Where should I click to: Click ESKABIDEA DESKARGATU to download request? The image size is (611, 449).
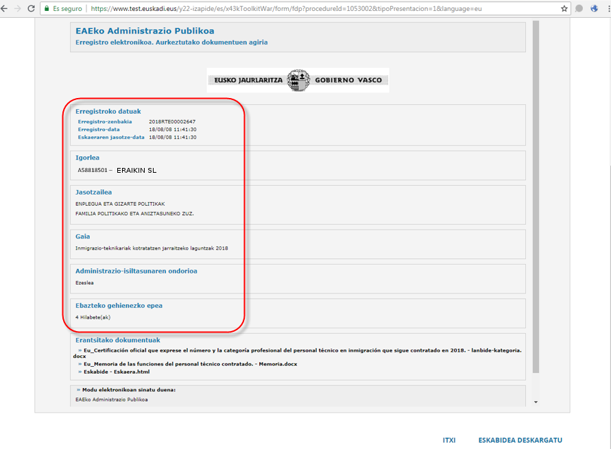pos(520,440)
